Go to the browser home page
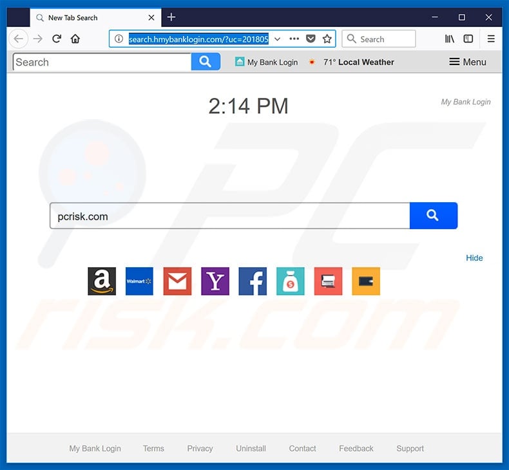The height and width of the screenshot is (470, 509). tap(75, 39)
